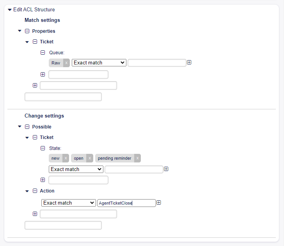This screenshot has width=284, height=246.
Task: Collapse the Edit ACL Structure section
Action: (10, 10)
